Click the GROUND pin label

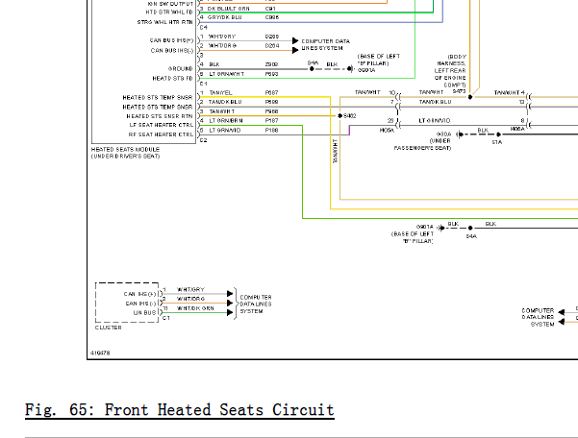click(x=180, y=68)
